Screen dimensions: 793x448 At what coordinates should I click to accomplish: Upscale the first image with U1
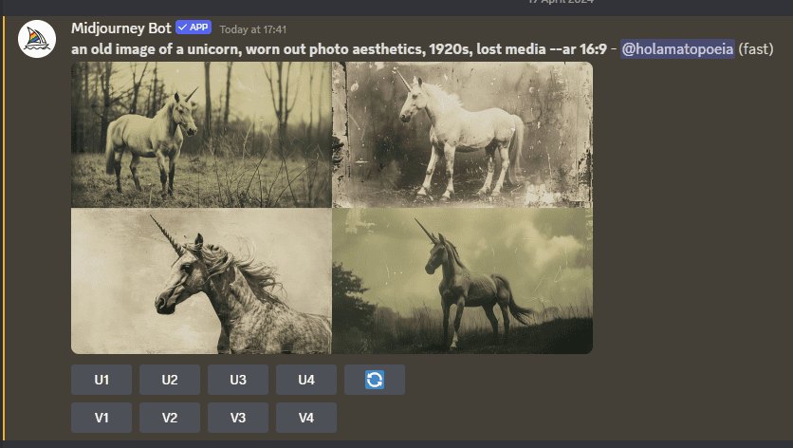[101, 380]
